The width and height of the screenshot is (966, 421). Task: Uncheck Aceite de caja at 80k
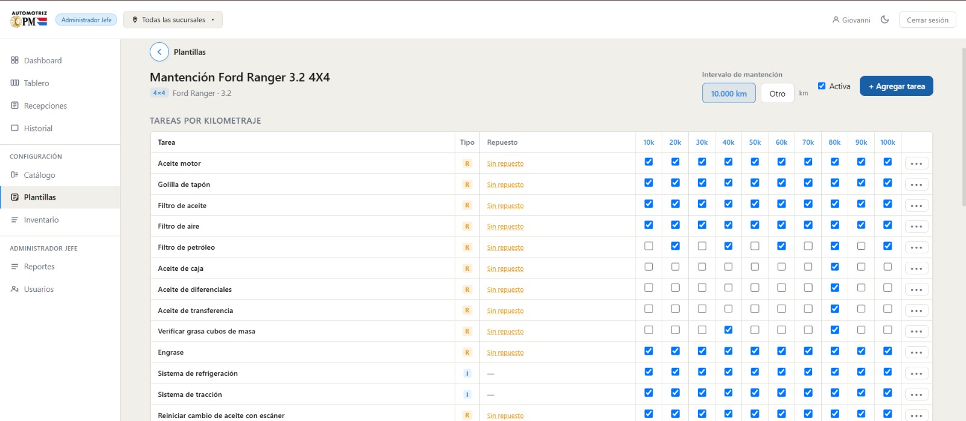tap(834, 267)
